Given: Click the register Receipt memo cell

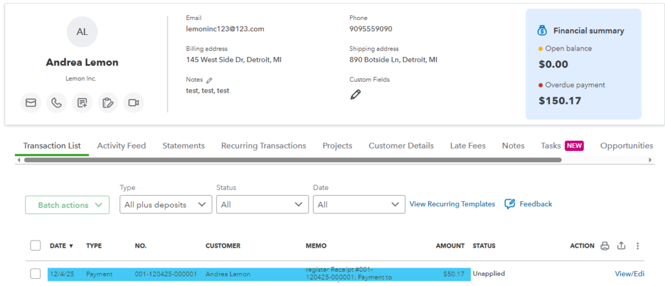Looking at the screenshot, I should pos(349,274).
